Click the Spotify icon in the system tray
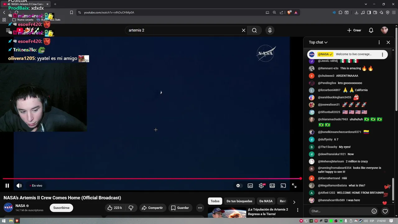Screen dimensions: 398x224 (341, 221)
